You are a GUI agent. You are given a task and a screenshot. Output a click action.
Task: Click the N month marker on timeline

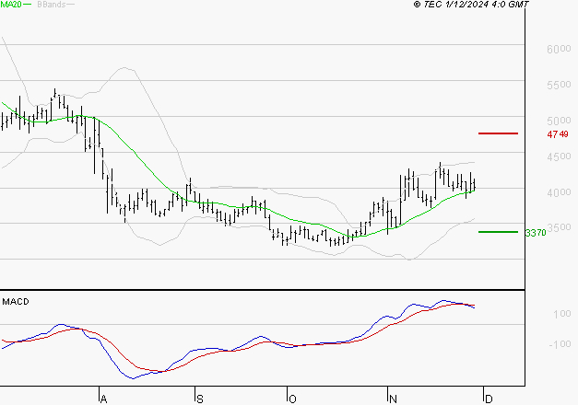tap(393, 399)
